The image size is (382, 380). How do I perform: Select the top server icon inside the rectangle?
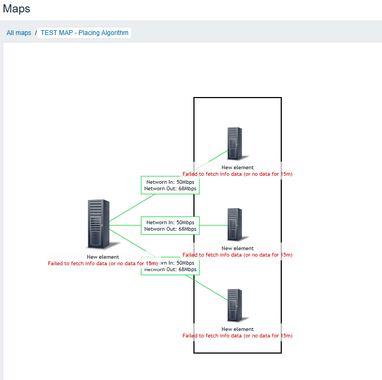(234, 144)
